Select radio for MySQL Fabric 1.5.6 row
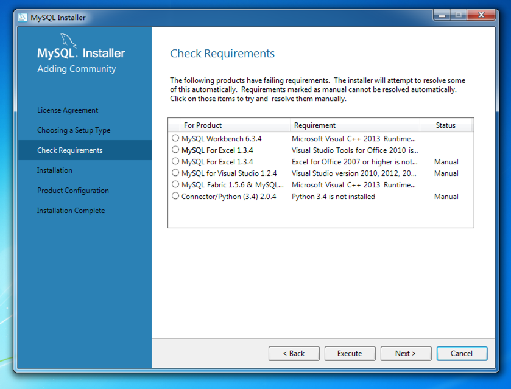Screen dimensions: 511x389 pyautogui.click(x=175, y=184)
